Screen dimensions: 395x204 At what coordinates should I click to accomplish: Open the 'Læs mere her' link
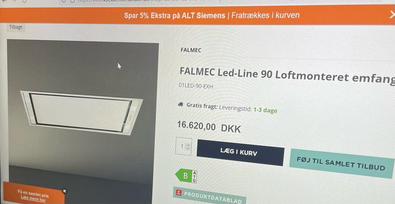click(x=33, y=199)
